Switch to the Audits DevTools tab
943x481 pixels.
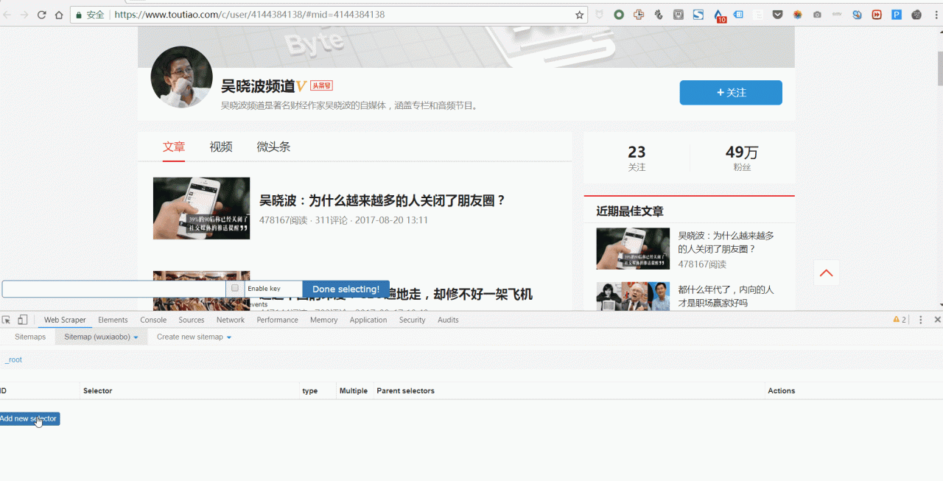tap(448, 320)
